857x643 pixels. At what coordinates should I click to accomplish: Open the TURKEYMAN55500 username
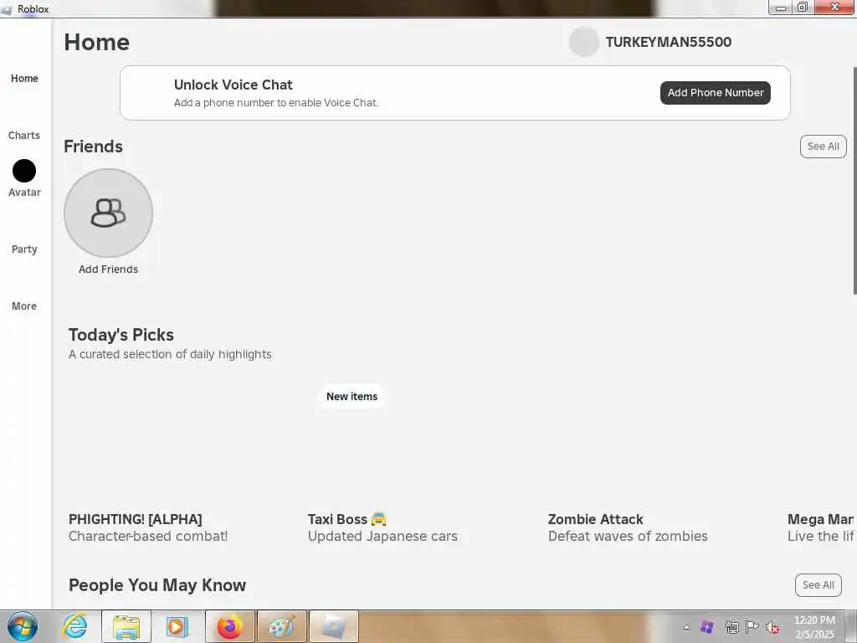pyautogui.click(x=669, y=42)
